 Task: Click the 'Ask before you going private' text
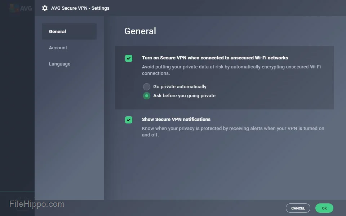click(x=184, y=96)
